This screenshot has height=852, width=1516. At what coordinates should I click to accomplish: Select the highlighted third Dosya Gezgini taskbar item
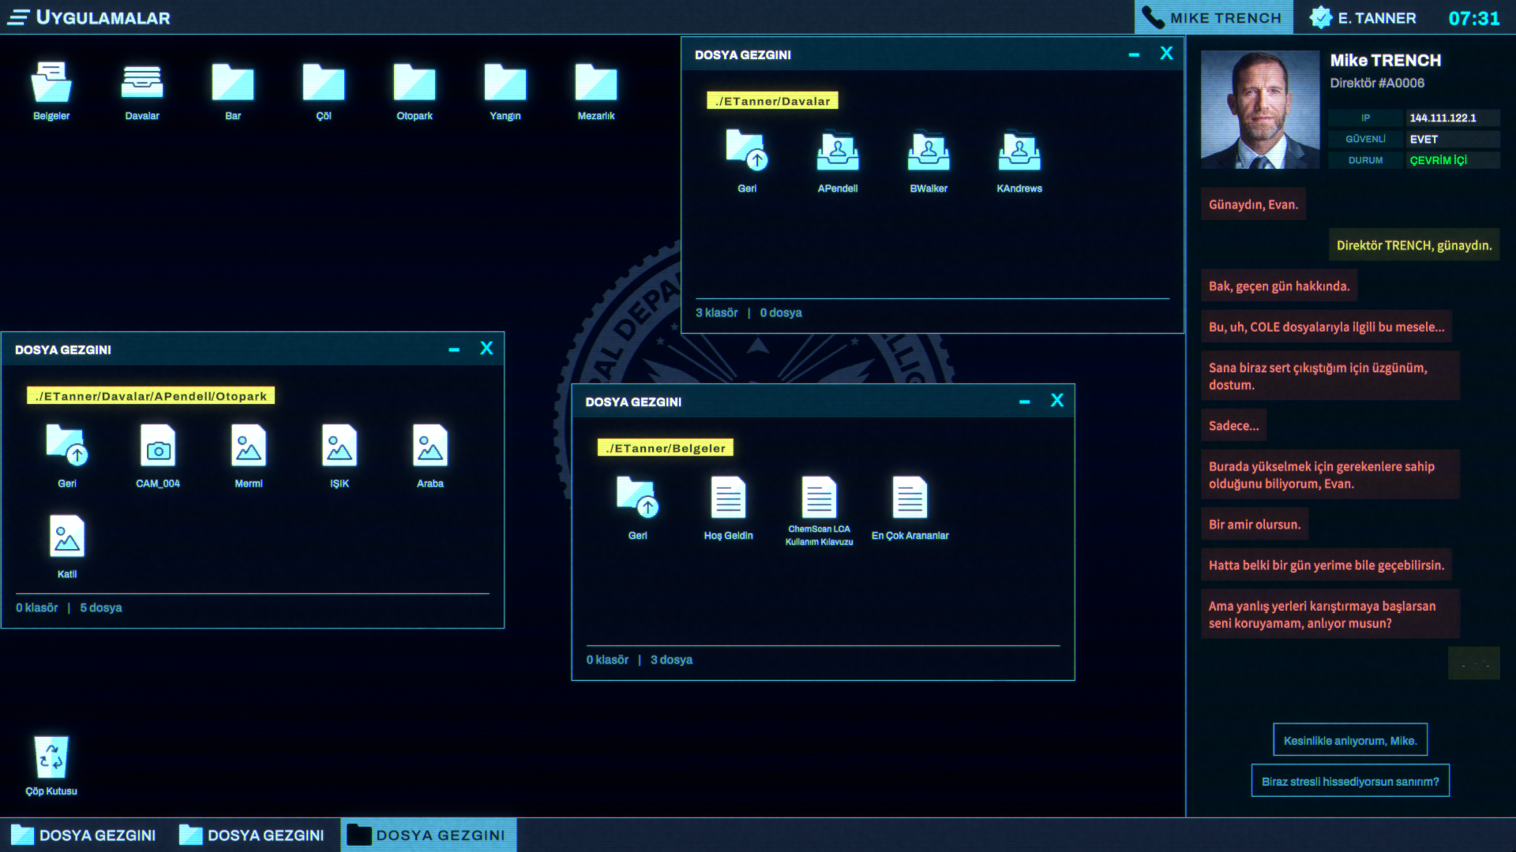[428, 835]
